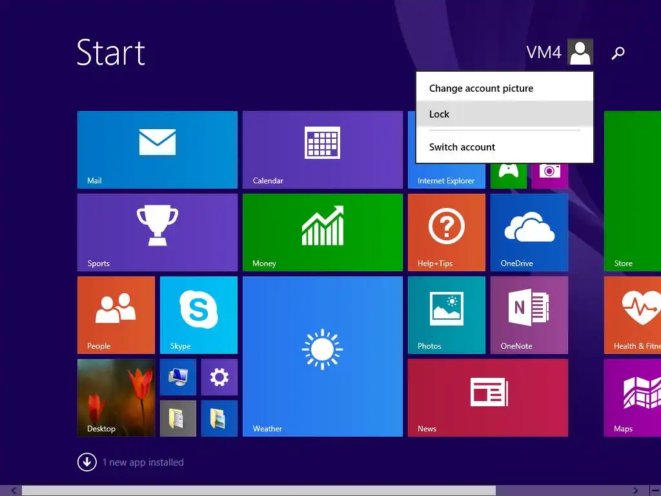Open the Camera tile

(550, 176)
